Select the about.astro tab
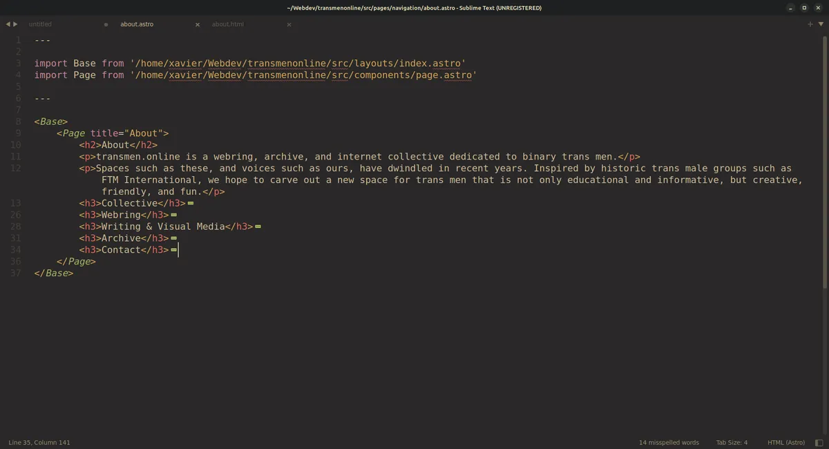The image size is (829, 449). [137, 24]
